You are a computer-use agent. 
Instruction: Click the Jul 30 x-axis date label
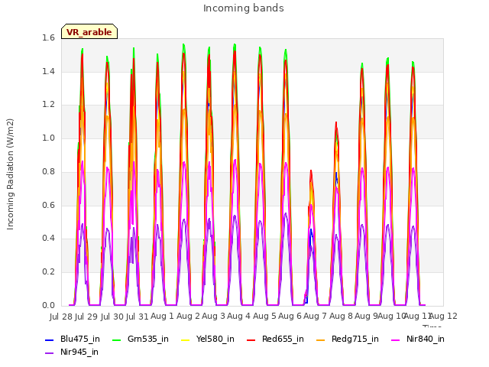tap(112, 317)
